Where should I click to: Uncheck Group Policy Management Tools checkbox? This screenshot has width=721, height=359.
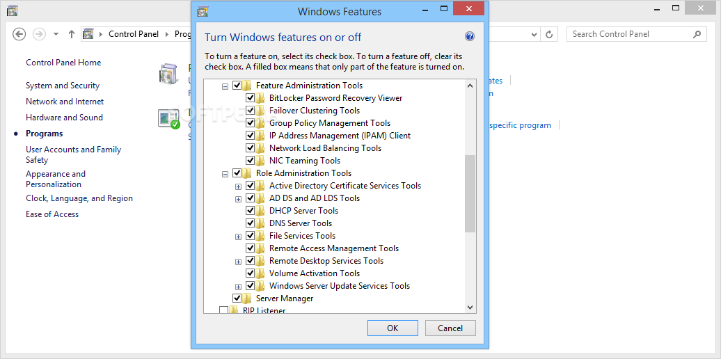[250, 123]
